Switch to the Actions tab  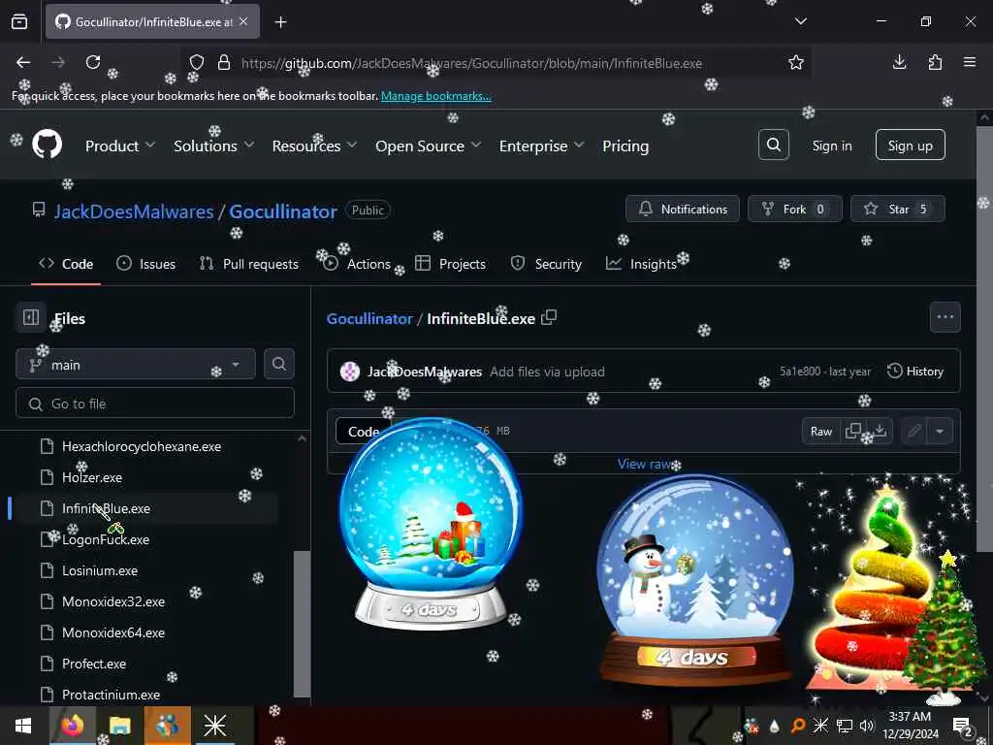click(x=357, y=264)
